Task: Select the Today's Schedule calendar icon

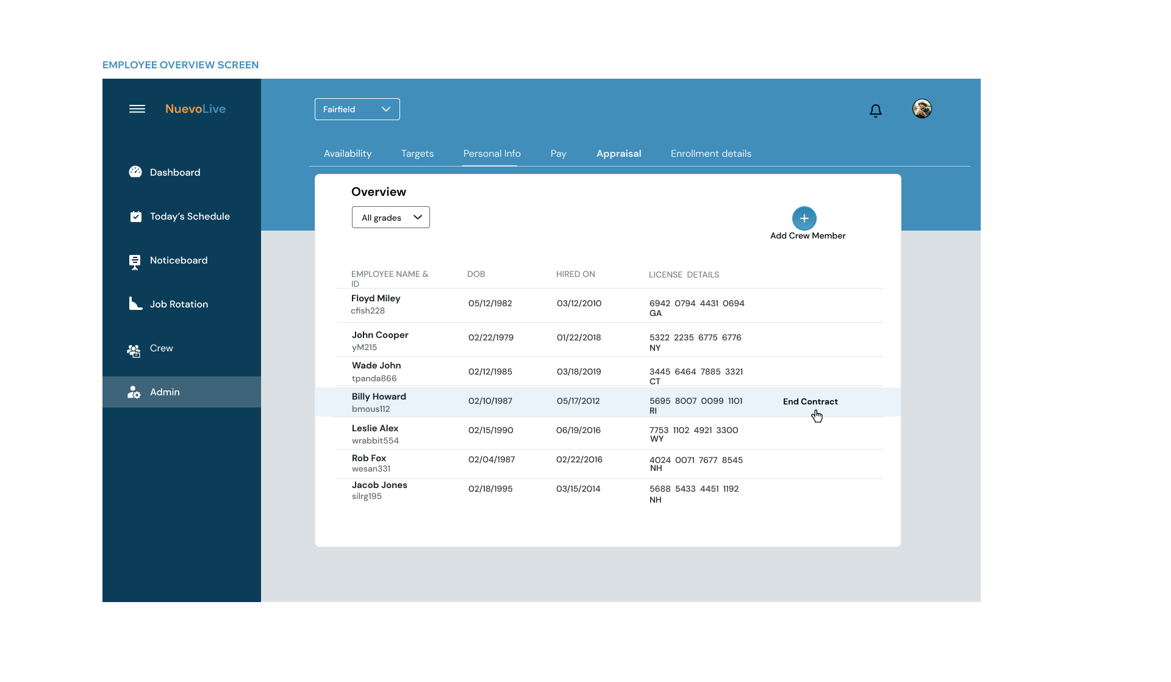Action: click(x=135, y=216)
